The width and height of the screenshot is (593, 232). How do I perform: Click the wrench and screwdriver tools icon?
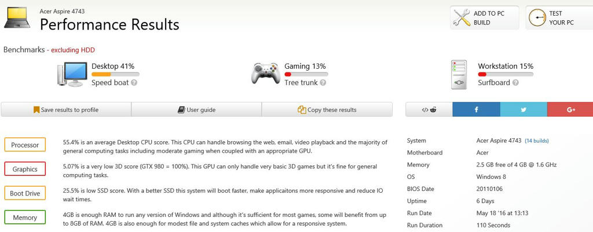[462, 18]
